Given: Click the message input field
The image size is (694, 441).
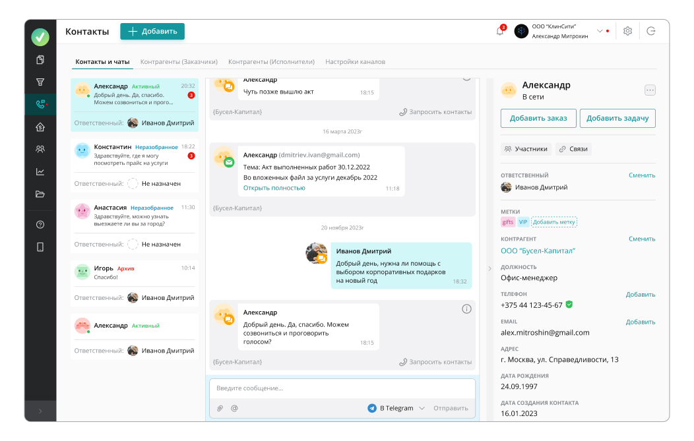Looking at the screenshot, I should [x=342, y=388].
